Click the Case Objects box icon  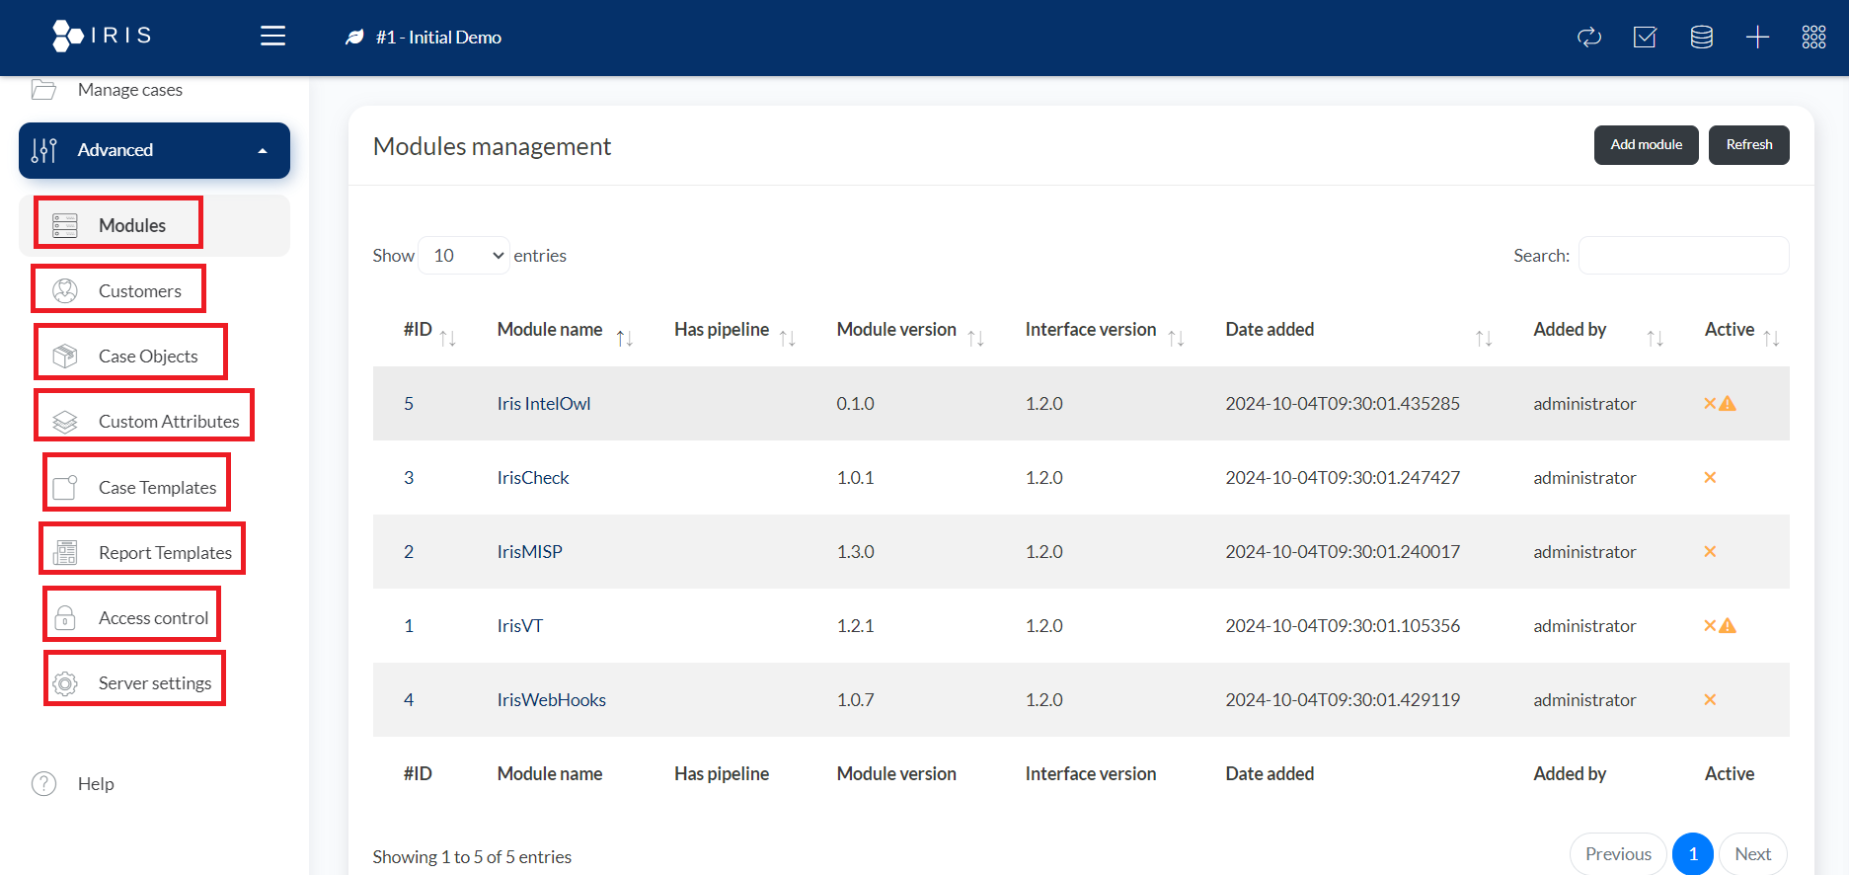point(65,356)
